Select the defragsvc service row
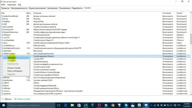Image resolution: width=192 pixels, height=108 pixels. tap(95, 35)
